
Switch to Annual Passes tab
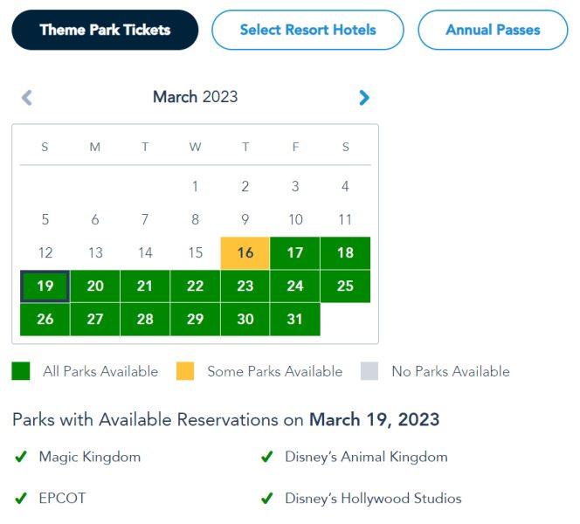(x=493, y=30)
